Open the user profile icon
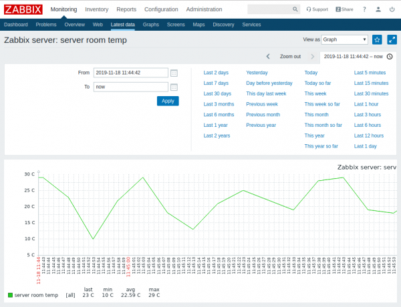This screenshot has width=401, height=307. [378, 10]
